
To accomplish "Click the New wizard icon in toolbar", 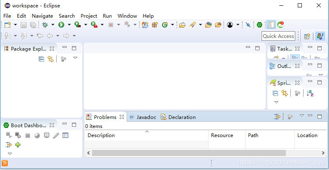I will (x=7, y=25).
